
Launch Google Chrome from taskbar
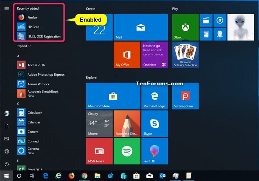coord(84,176)
